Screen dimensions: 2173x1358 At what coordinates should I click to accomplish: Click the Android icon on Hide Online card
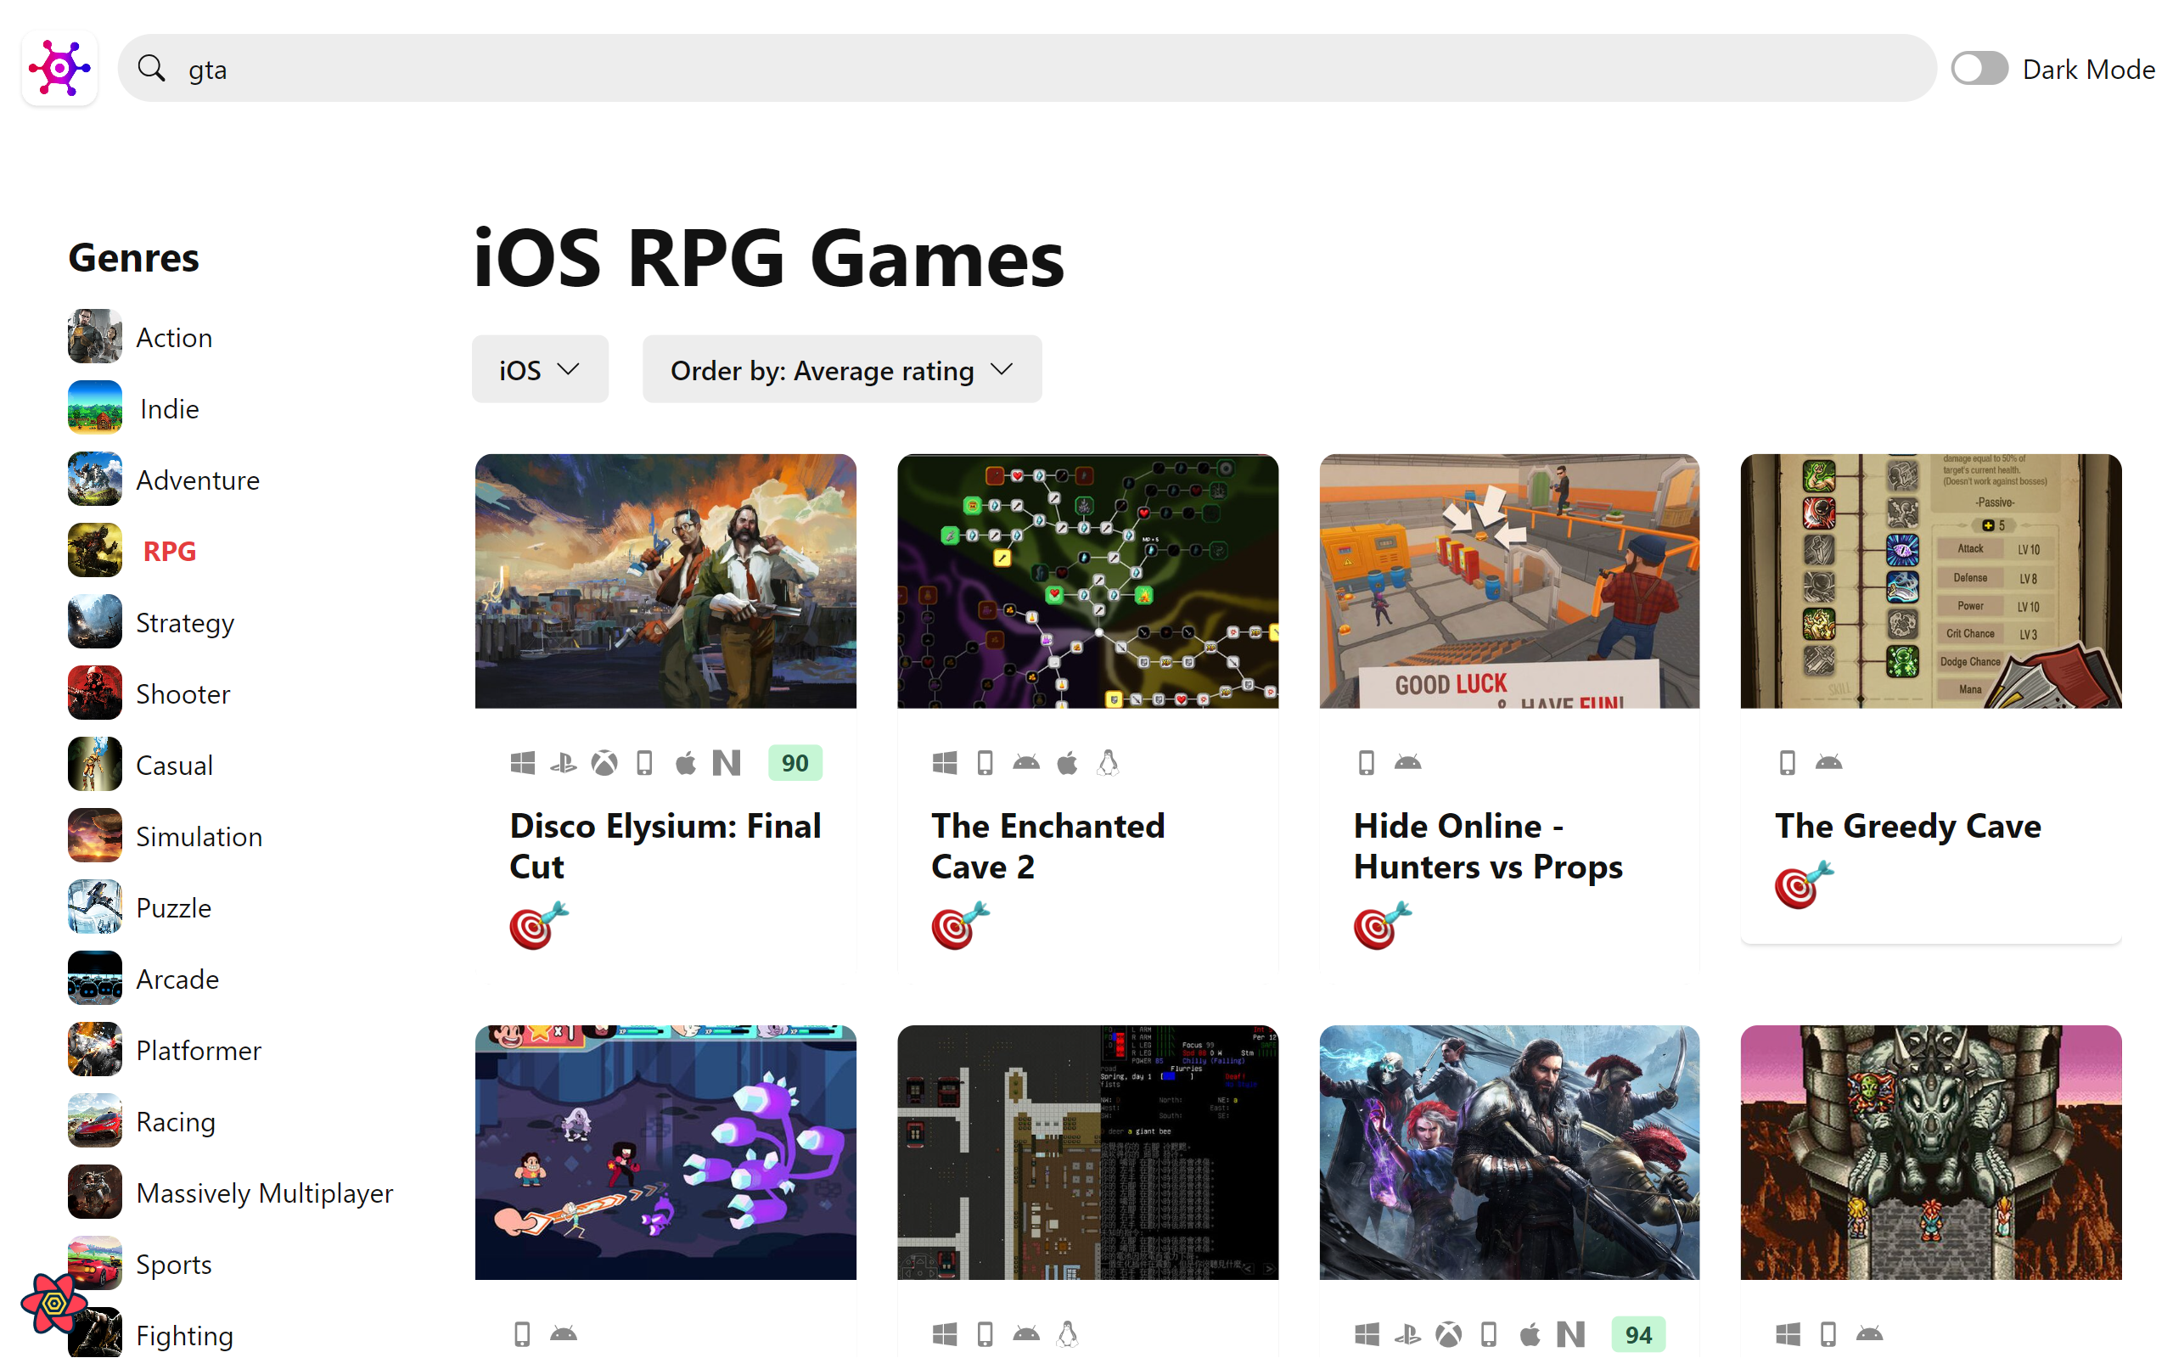coord(1407,763)
